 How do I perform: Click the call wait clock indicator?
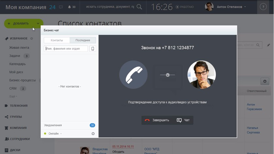[x=168, y=75]
